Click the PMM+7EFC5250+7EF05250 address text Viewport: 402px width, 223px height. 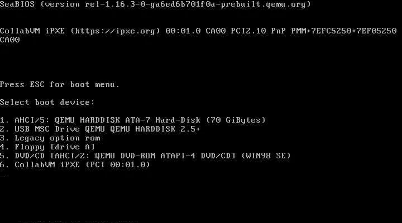click(344, 31)
